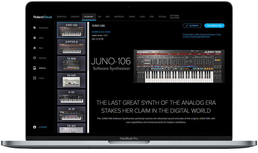The height and width of the screenshot is (153, 258).
Task: Click the Get Lifetime Key button
Action: 214,25
